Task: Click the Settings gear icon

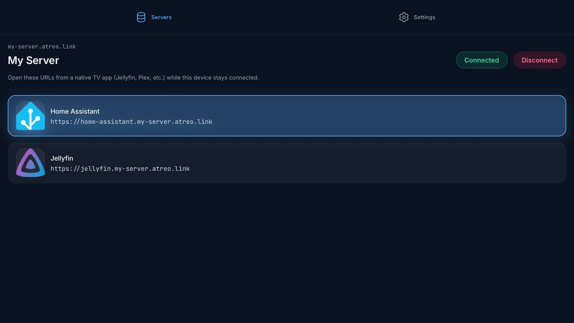Action: [x=404, y=17]
